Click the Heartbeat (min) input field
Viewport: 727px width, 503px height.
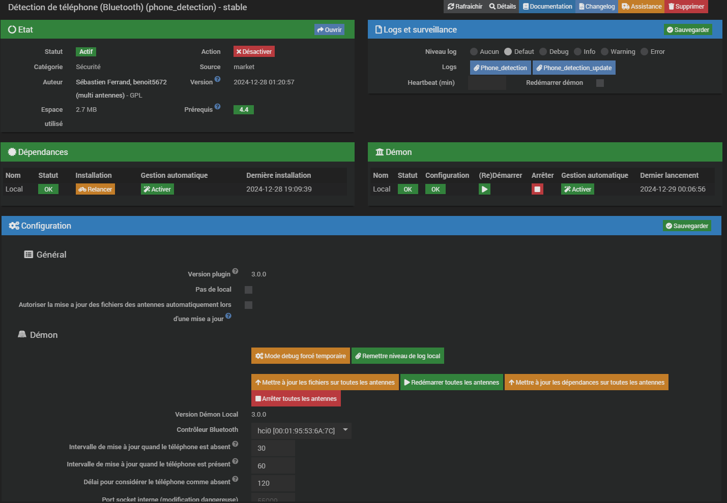pos(487,83)
